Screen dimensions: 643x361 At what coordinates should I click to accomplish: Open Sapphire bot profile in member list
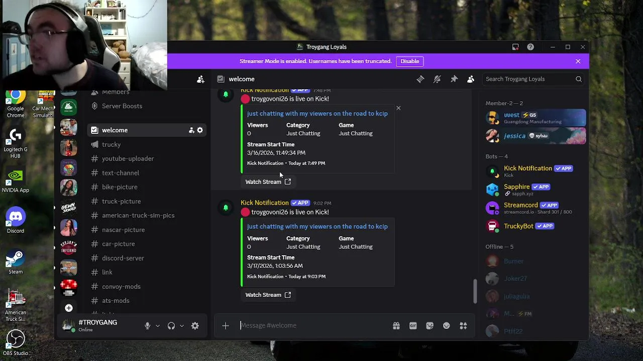[x=535, y=190]
